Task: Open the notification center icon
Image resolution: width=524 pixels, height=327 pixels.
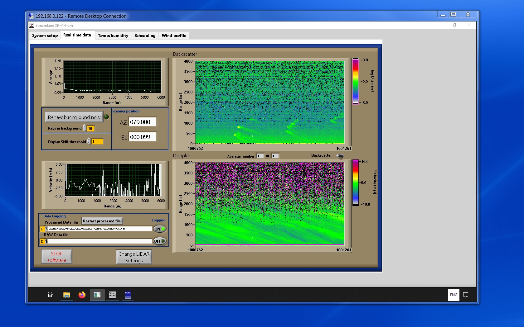Action: click(x=466, y=295)
